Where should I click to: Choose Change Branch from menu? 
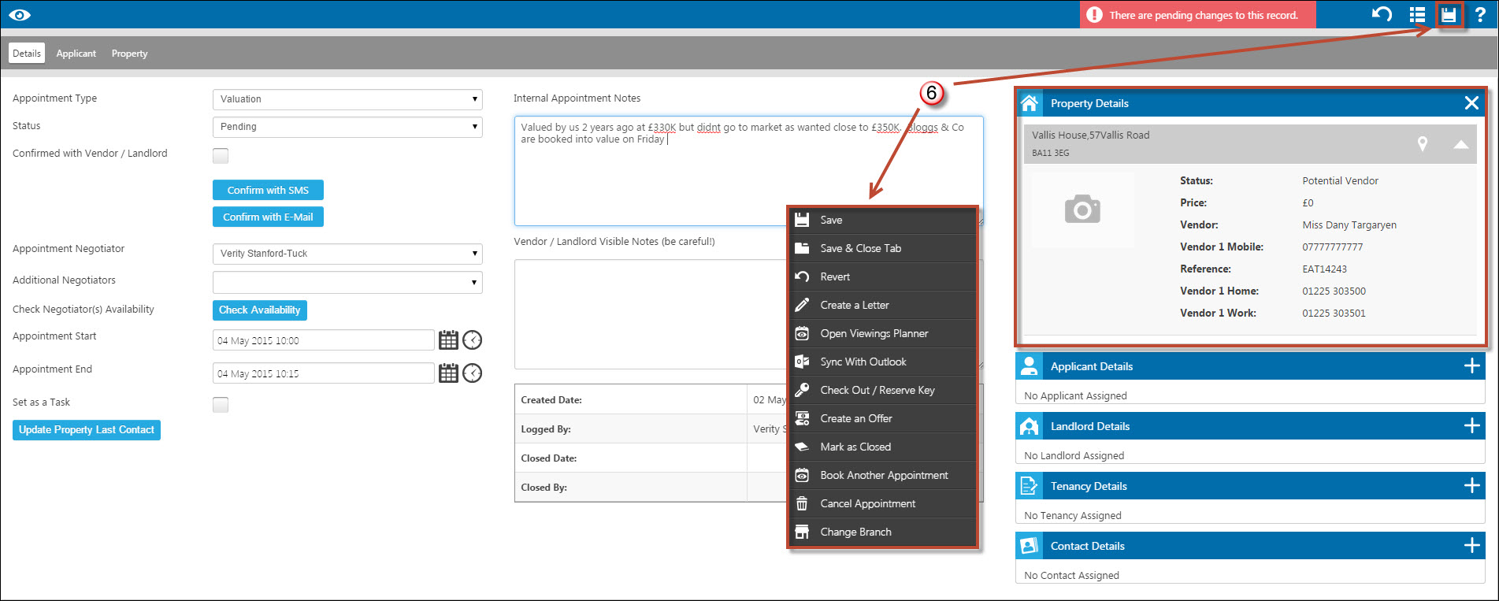[882, 532]
